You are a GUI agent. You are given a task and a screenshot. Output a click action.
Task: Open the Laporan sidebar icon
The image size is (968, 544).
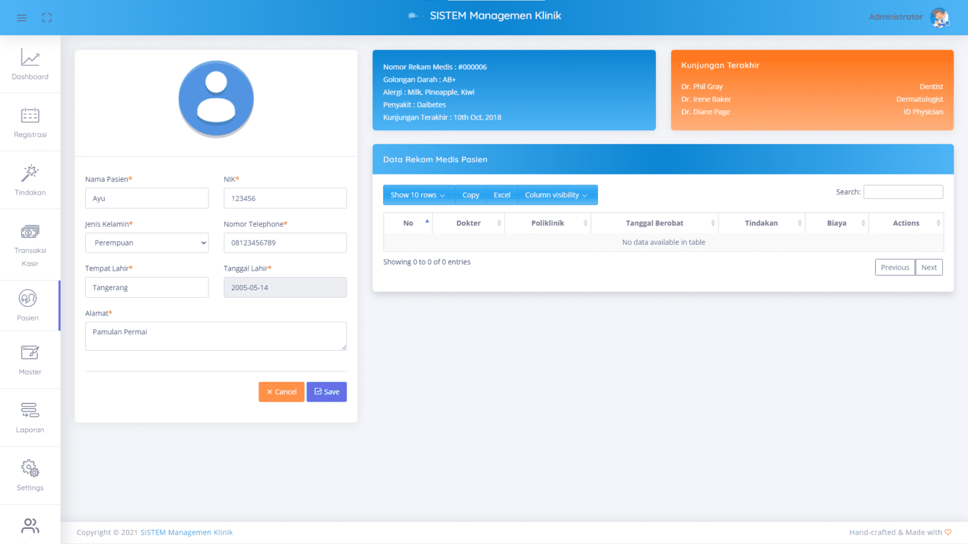coord(30,411)
